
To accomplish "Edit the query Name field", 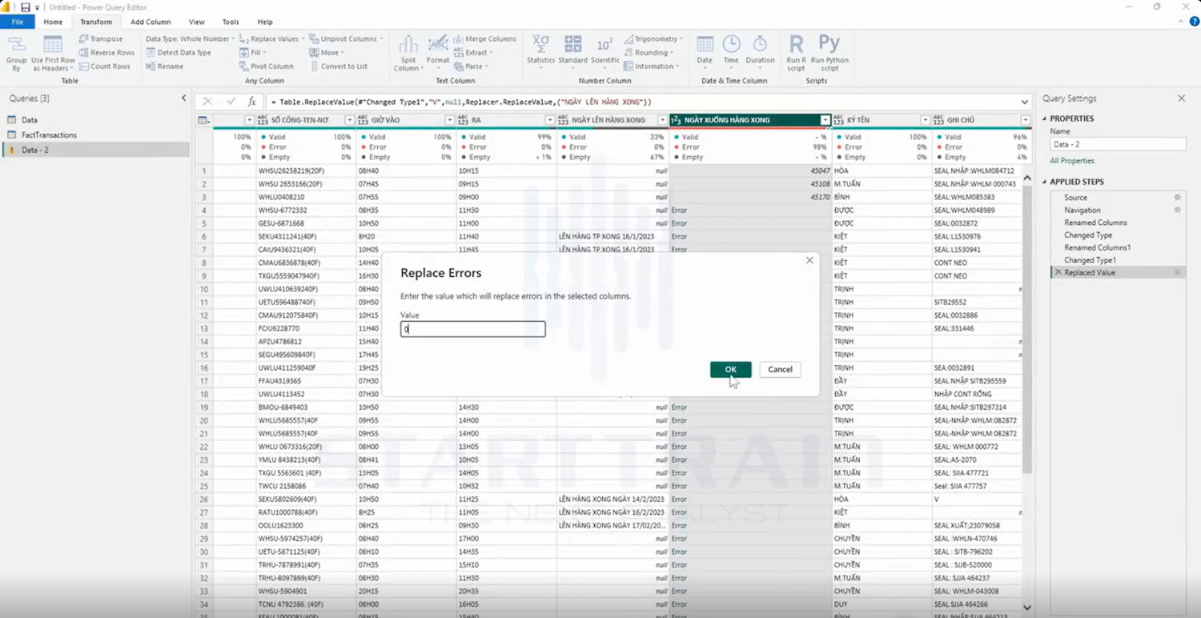I will [1118, 144].
